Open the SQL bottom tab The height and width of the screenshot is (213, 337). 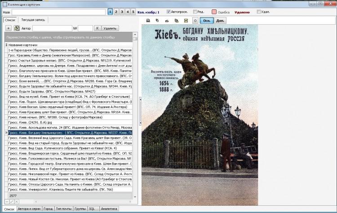pyautogui.click(x=93, y=209)
